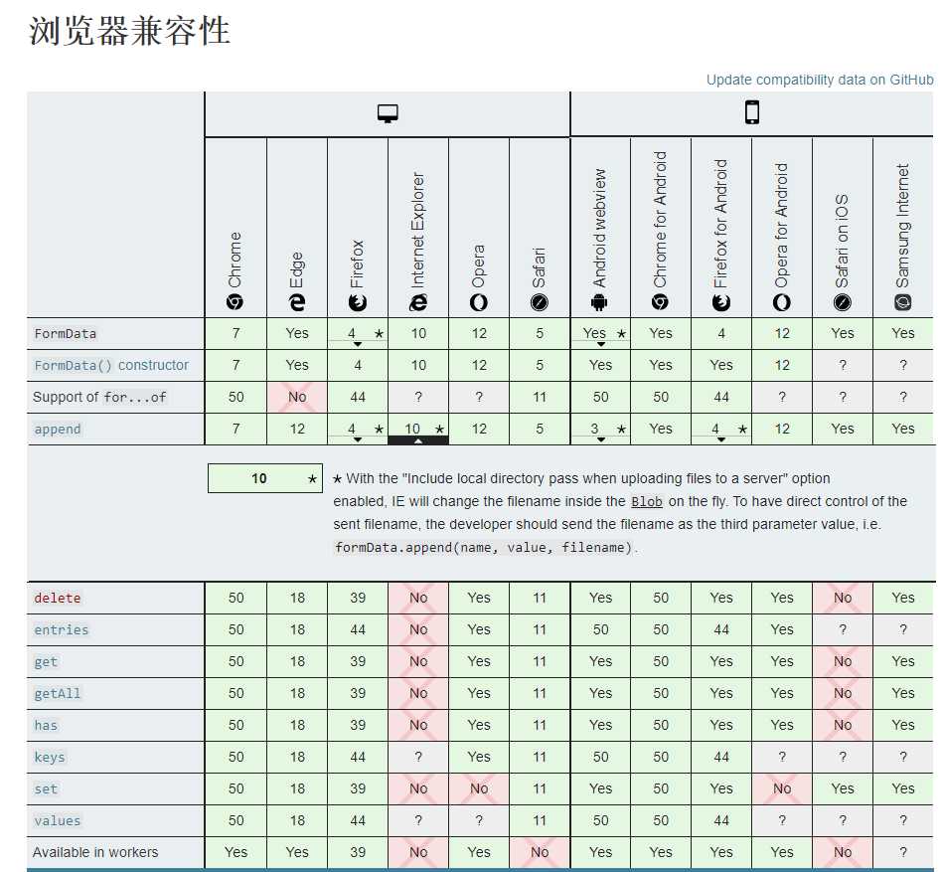Click the 浏览器兼容性 heading
Image resolution: width=943 pixels, height=872 pixels.
pos(129,31)
